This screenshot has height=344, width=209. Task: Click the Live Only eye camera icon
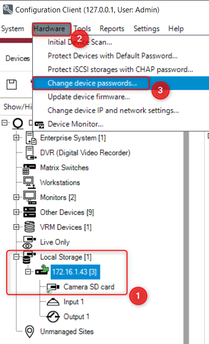[x=29, y=242]
